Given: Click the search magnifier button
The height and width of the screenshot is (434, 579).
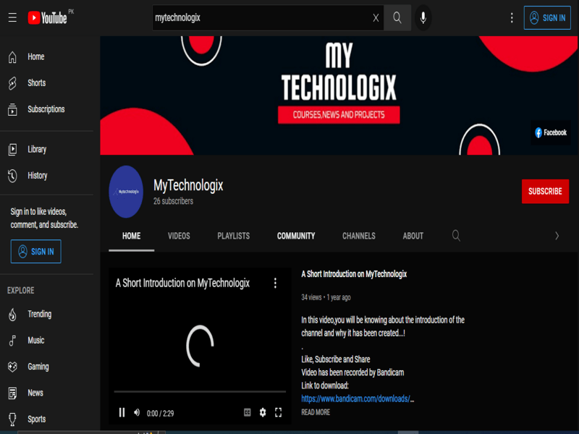Looking at the screenshot, I should pos(397,18).
